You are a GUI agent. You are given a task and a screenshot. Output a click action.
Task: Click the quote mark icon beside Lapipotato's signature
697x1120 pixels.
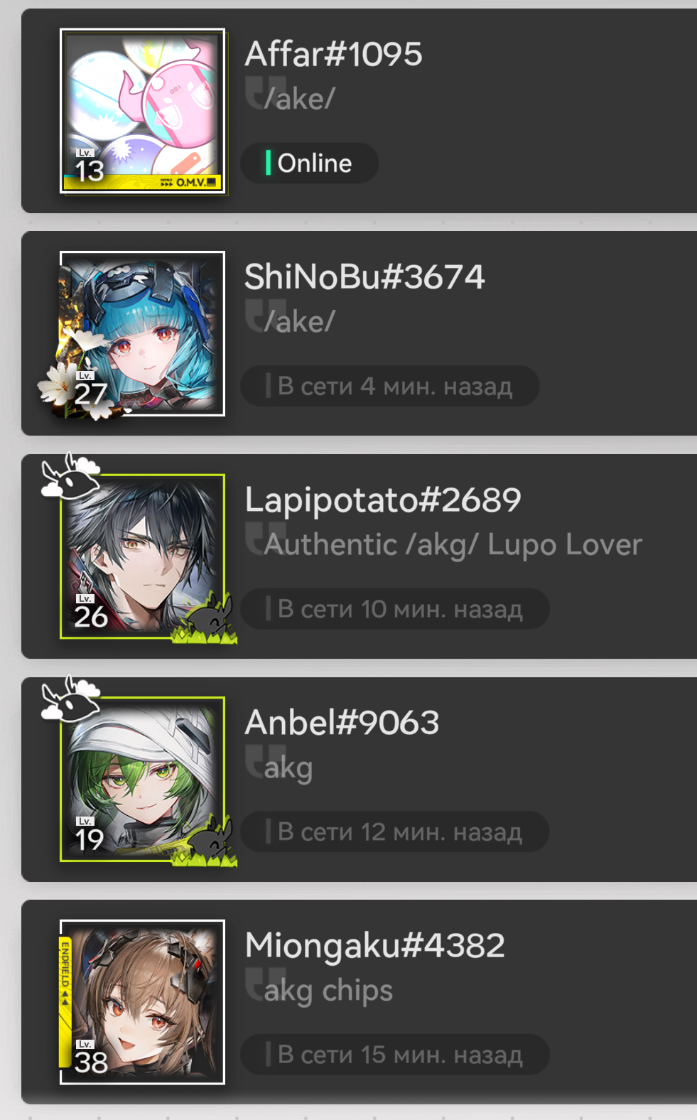(x=264, y=538)
